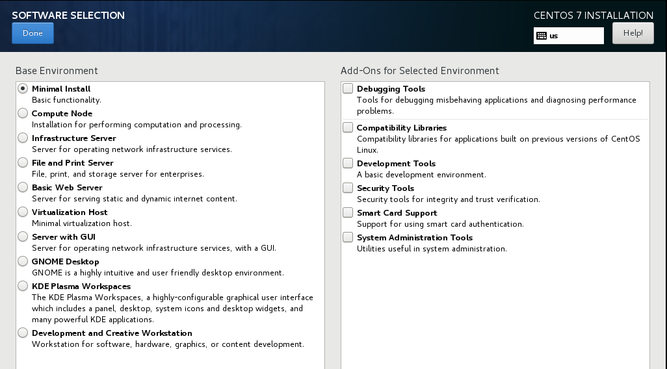Check Smart Card Support checkbox

pyautogui.click(x=348, y=212)
